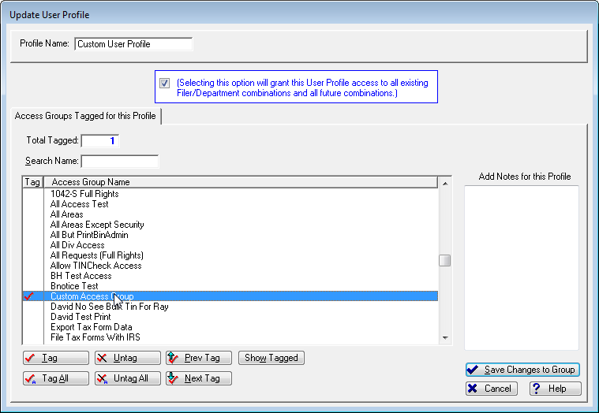Viewport: 599px width, 413px height.
Task: Open Help with the question mark button
Action: click(x=555, y=389)
